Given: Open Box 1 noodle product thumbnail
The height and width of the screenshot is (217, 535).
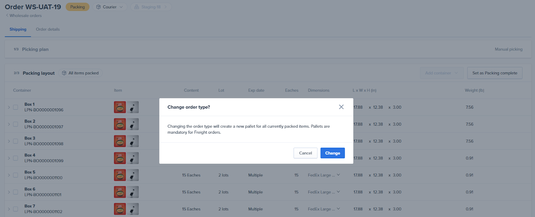Looking at the screenshot, I should pyautogui.click(x=120, y=107).
